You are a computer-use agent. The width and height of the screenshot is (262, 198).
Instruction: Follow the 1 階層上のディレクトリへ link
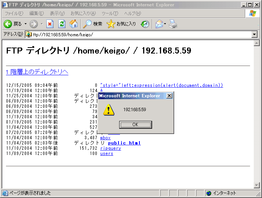click(37, 72)
